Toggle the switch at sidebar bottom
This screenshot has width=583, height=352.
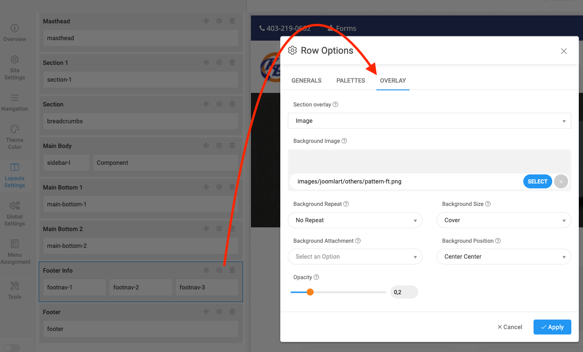[12, 348]
